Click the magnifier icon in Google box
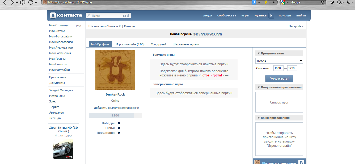 323,2
